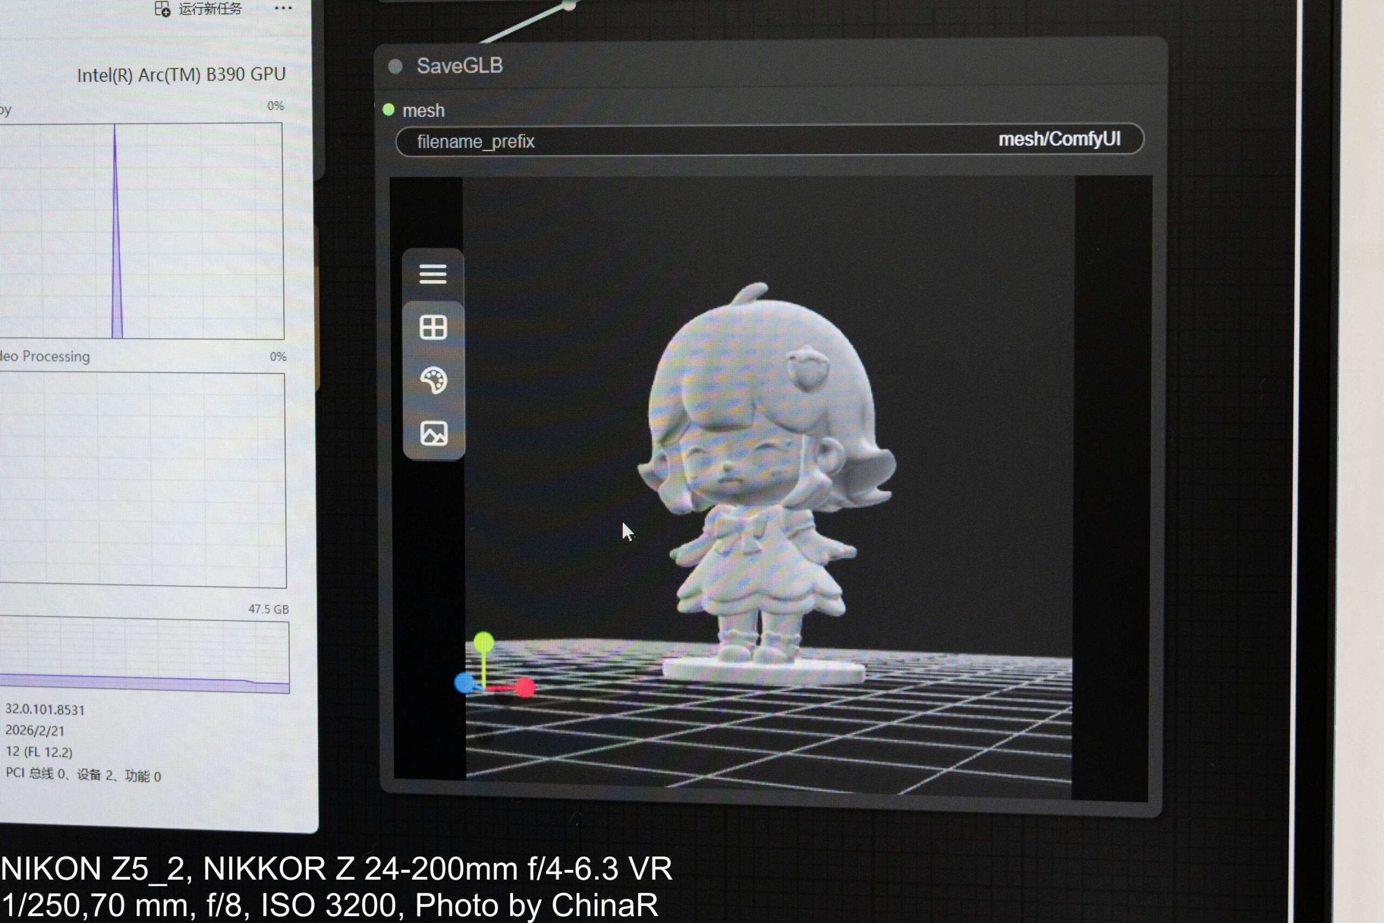Viewport: 1384px width, 923px height.
Task: Click run new task button in Task Manager
Action: coord(198,9)
